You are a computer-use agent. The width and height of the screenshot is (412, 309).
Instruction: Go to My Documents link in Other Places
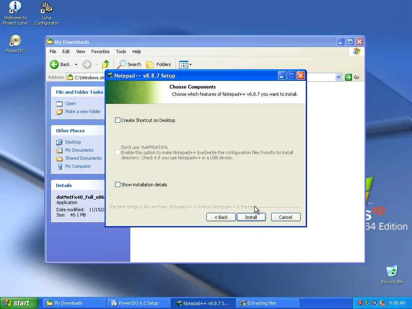tap(79, 150)
